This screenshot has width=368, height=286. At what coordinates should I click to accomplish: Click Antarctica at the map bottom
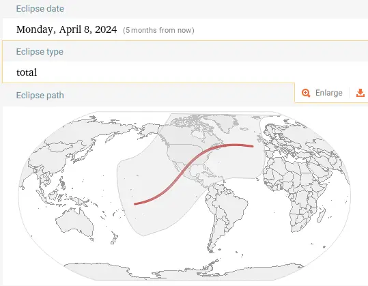click(183, 271)
